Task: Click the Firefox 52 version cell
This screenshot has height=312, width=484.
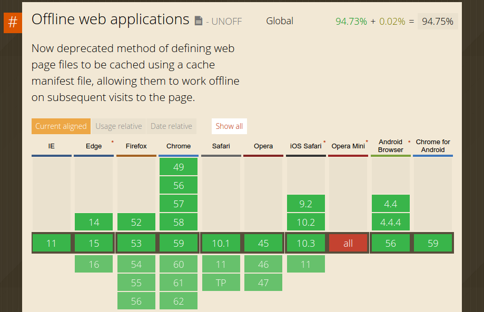Action: click(136, 222)
